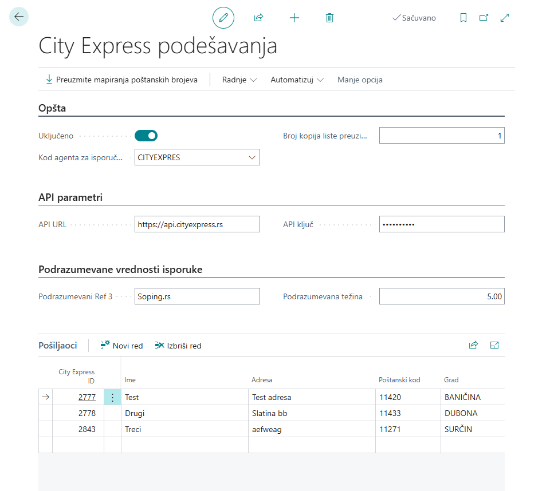Share the Pošiljaoci list via icon

point(473,345)
